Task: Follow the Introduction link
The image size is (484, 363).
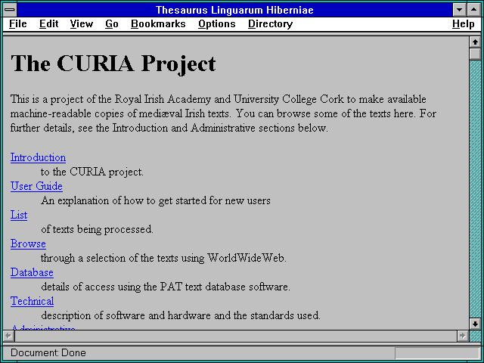Action: [38, 157]
